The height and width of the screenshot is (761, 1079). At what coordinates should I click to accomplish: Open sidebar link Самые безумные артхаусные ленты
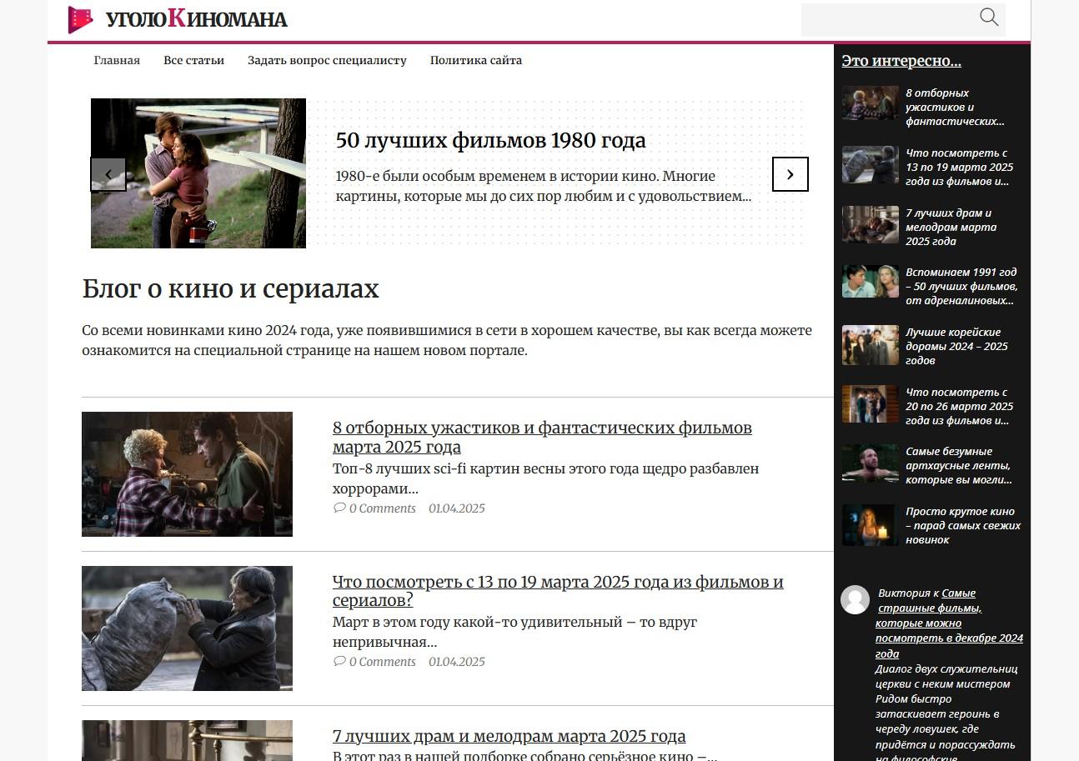tap(959, 465)
